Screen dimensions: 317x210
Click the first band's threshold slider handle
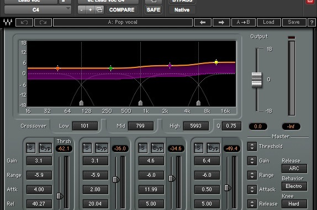click(60, 196)
